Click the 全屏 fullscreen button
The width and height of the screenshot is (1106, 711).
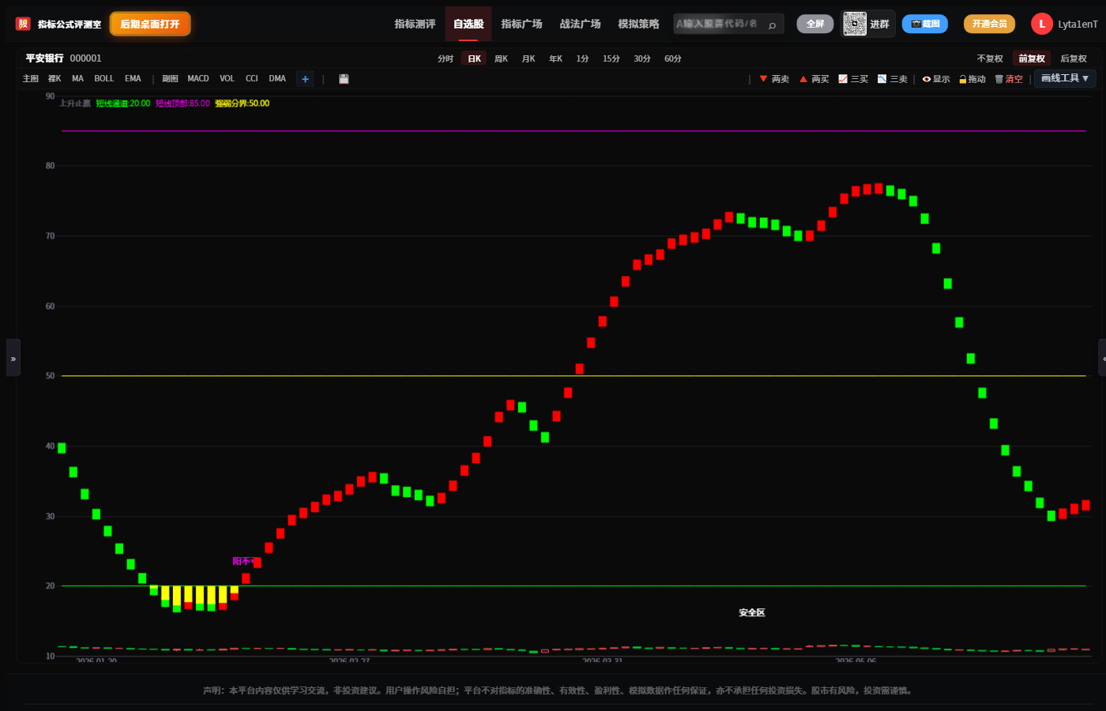[x=815, y=24]
